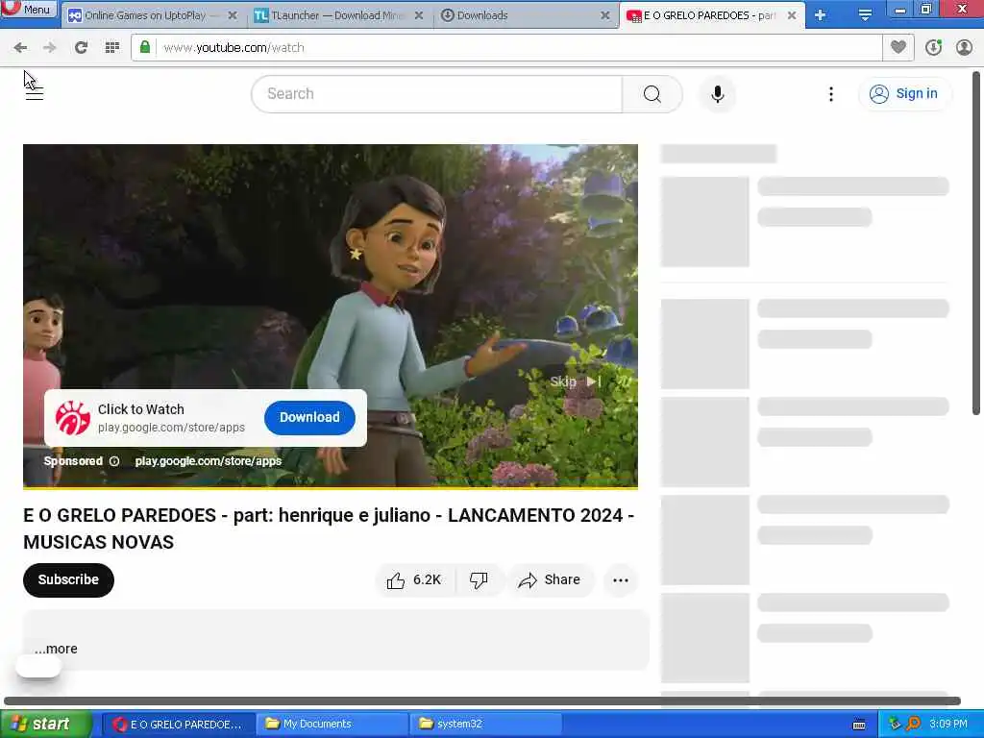The height and width of the screenshot is (738, 984).
Task: Click the magnifier search button
Action: pyautogui.click(x=652, y=94)
